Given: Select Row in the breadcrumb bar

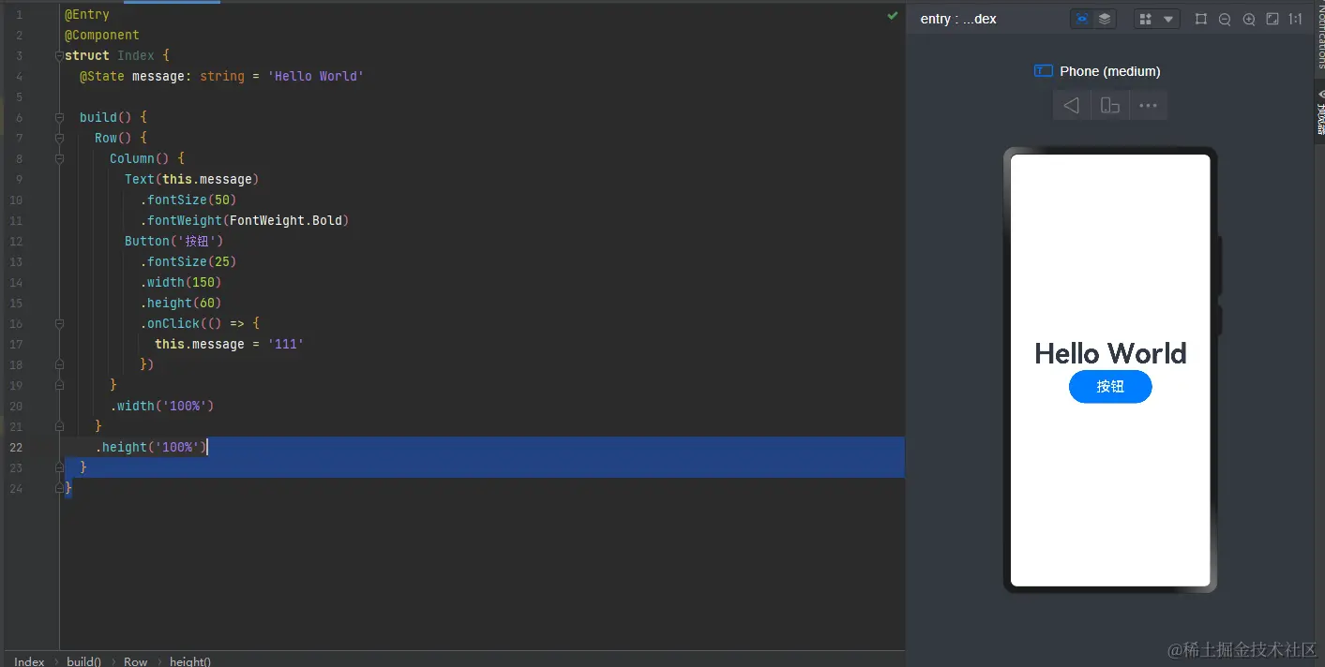Looking at the screenshot, I should pos(136,660).
